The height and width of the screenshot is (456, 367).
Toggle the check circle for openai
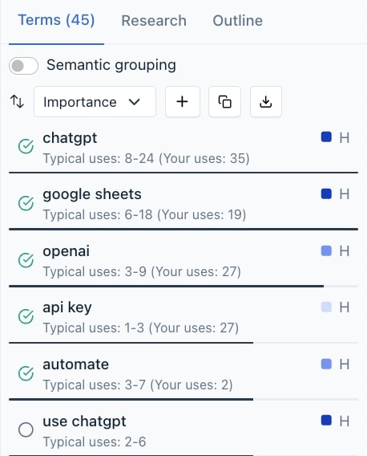coord(26,259)
